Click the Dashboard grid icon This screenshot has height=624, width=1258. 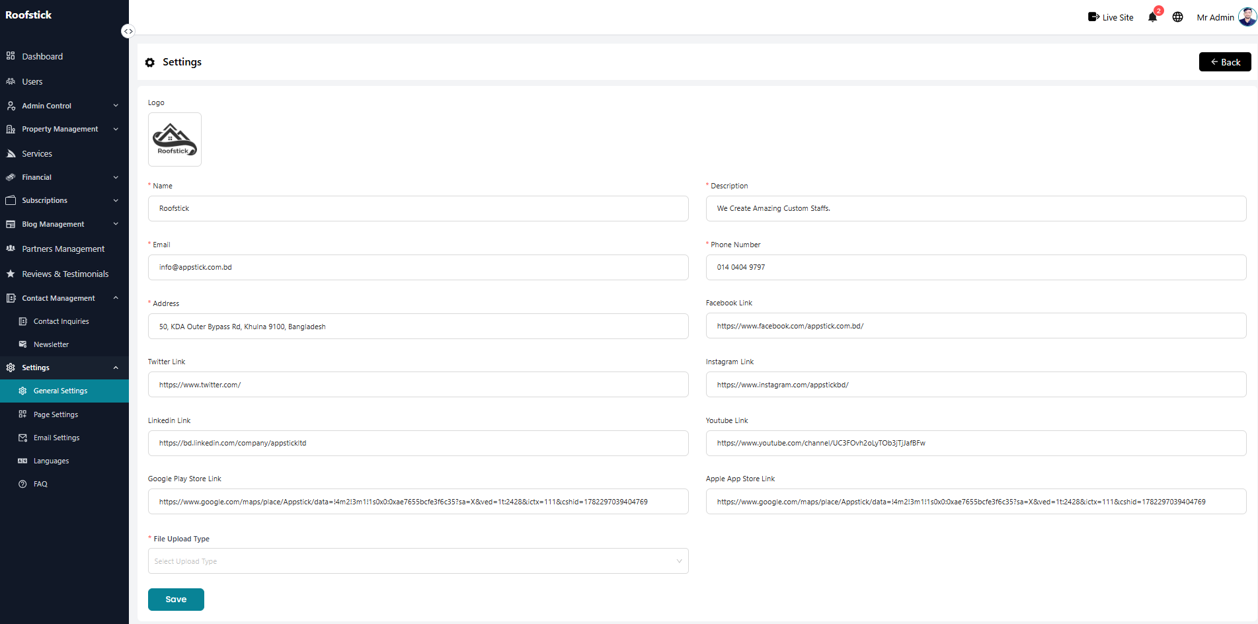(x=11, y=56)
